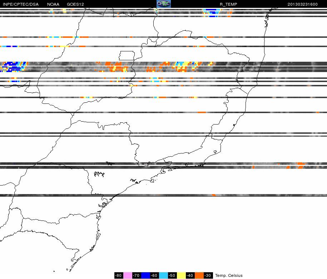Image resolution: width=327 pixels, height=279 pixels.
Task: Click the light blue legend color swatch
Action: [164, 275]
